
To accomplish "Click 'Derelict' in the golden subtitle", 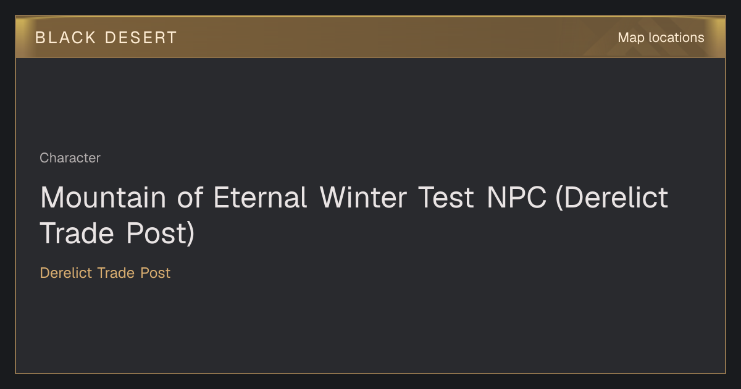I will click(x=66, y=273).
